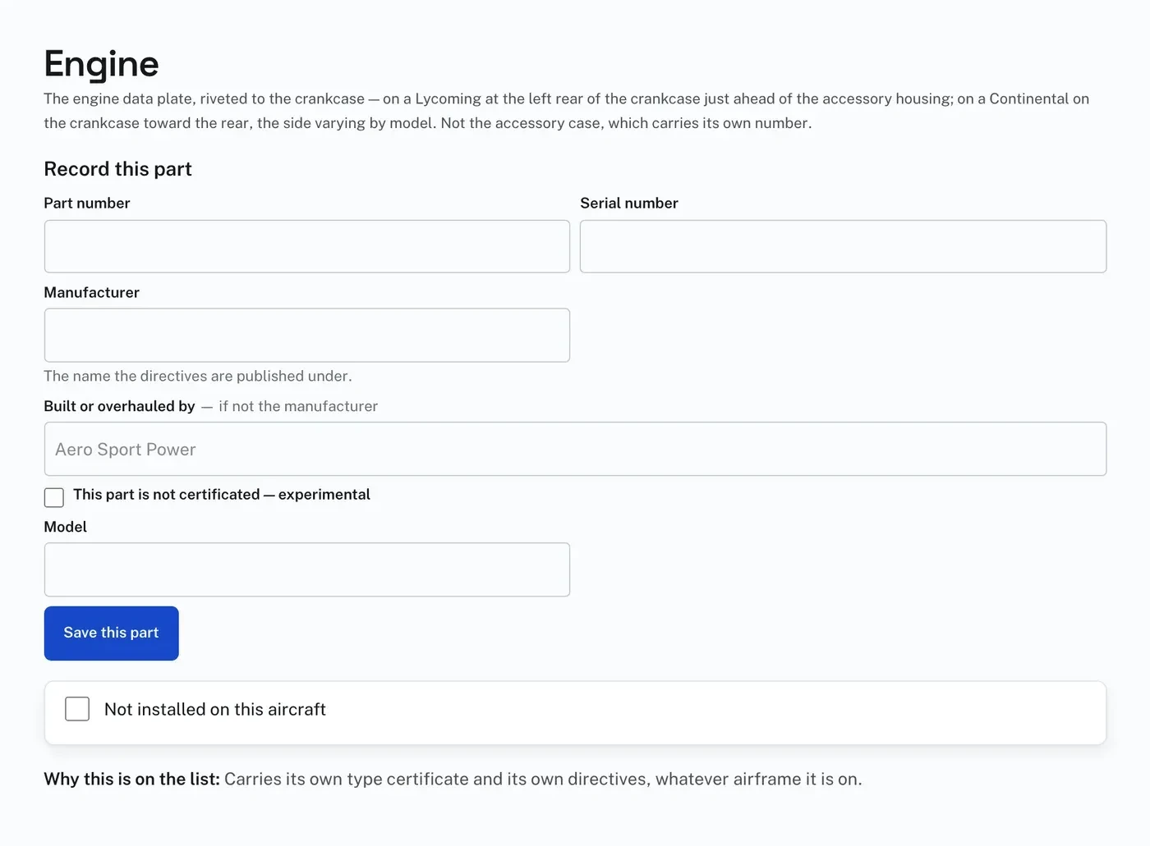This screenshot has width=1150, height=846.
Task: Click the 'Built or overhauled by' label
Action: point(119,406)
